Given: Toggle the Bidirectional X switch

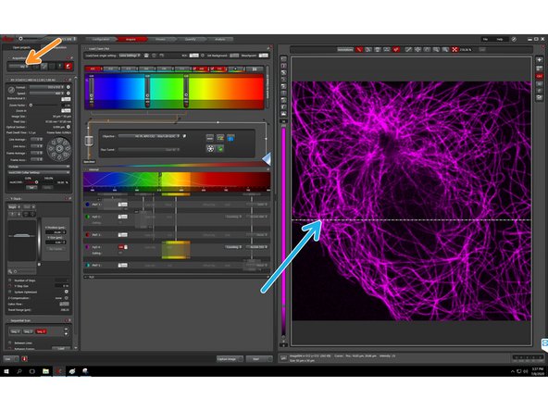Looking at the screenshot, I should [66, 99].
